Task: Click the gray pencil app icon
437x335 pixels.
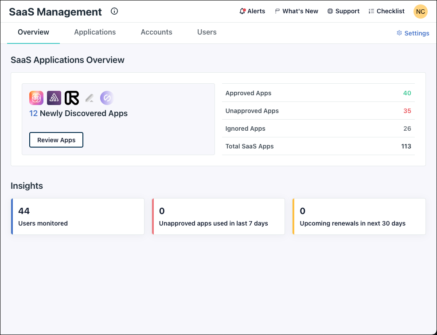Action: click(x=90, y=98)
